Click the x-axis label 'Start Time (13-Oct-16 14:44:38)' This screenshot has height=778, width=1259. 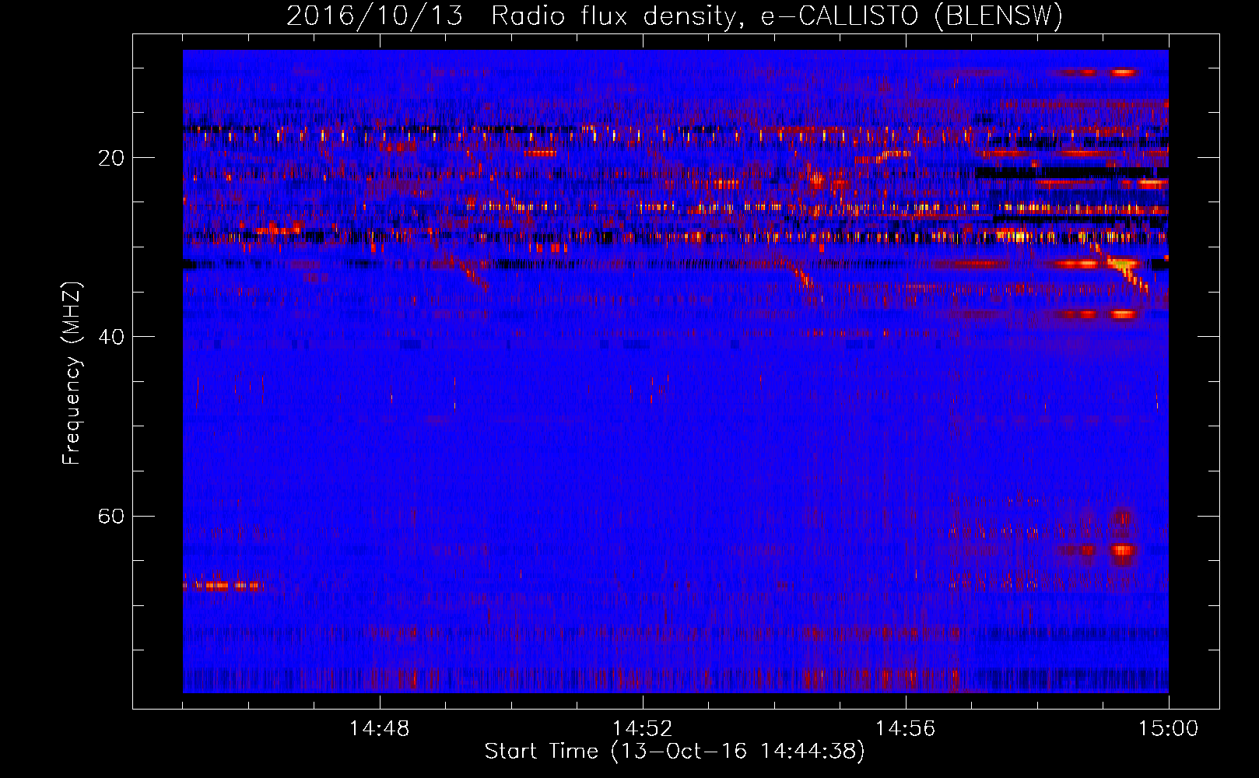tap(675, 752)
